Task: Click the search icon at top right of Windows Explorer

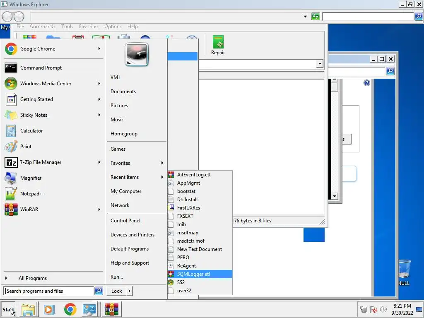Action: pyautogui.click(x=419, y=17)
